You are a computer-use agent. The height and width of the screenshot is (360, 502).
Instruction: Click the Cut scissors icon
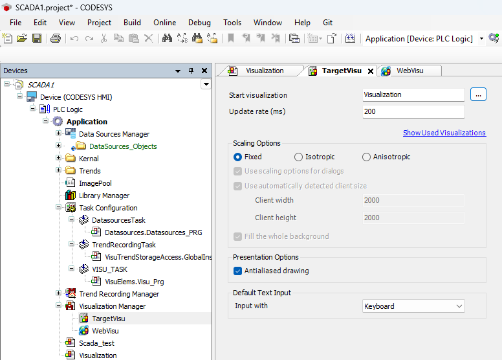104,38
